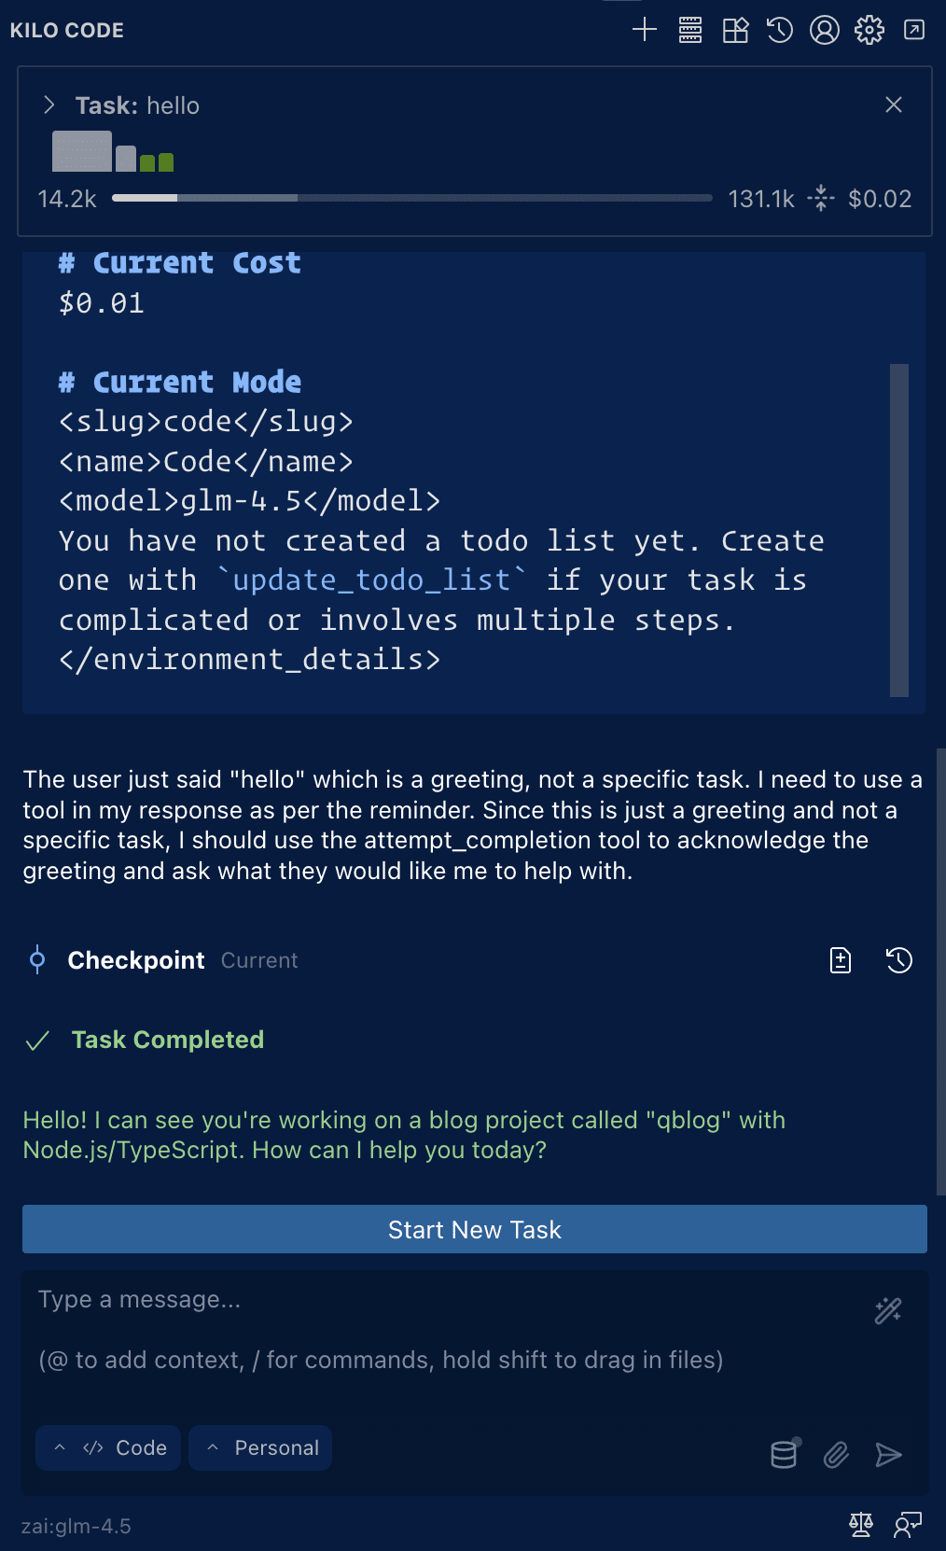Focus the 'Type a message...' input field

(448, 1330)
